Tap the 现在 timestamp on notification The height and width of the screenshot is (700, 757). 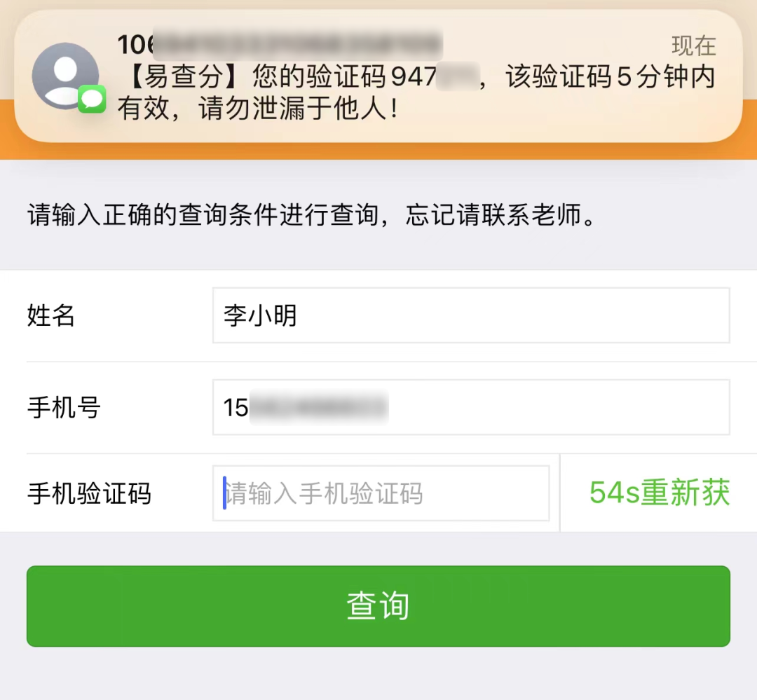coord(694,46)
